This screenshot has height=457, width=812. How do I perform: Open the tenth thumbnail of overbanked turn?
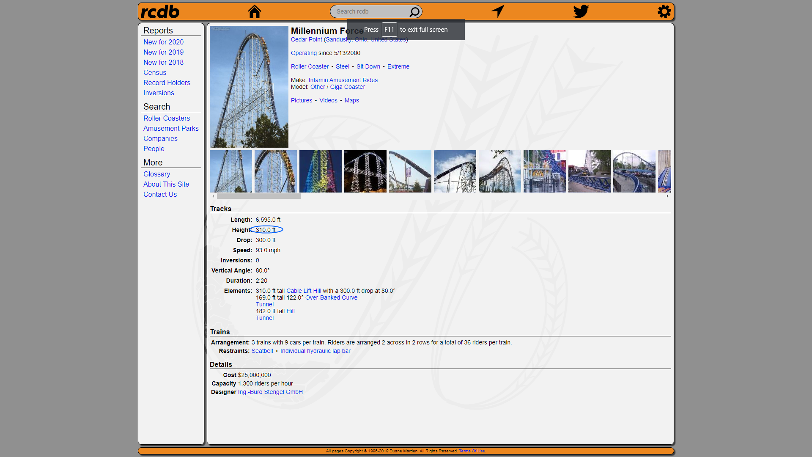(x=634, y=171)
